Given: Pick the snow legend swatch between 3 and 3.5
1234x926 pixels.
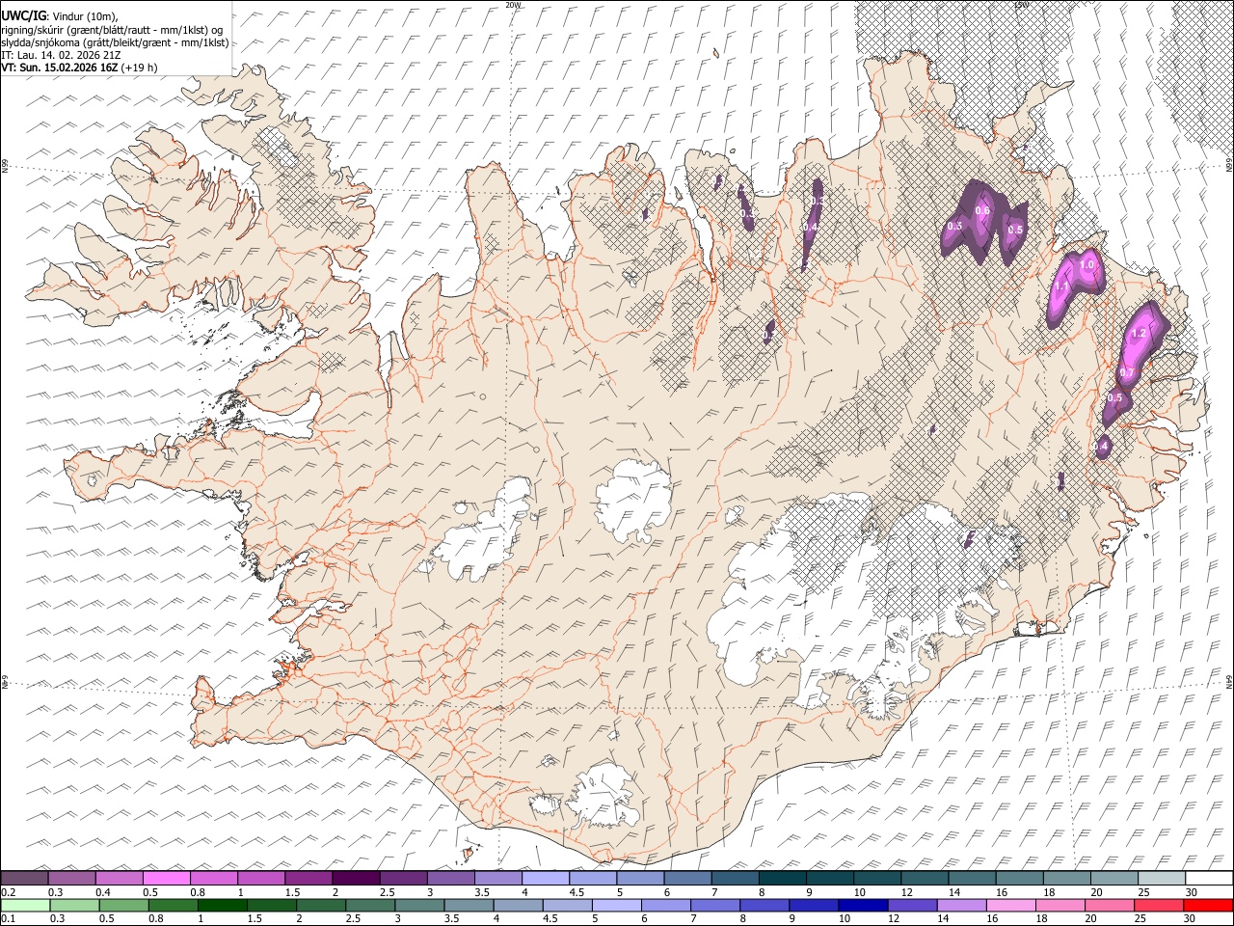Looking at the screenshot, I should click(x=450, y=878).
